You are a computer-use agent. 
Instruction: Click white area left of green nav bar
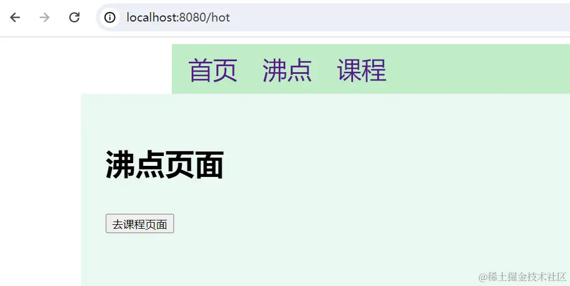86,66
